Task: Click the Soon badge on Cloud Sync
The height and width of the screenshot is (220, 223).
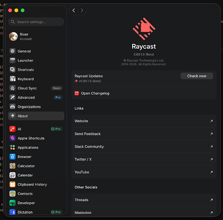Action: click(x=57, y=88)
